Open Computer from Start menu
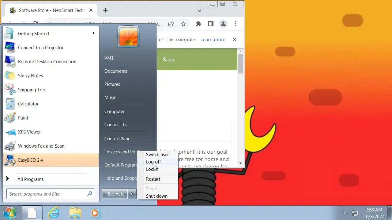Viewport: 392px width, 220px height. tap(115, 111)
